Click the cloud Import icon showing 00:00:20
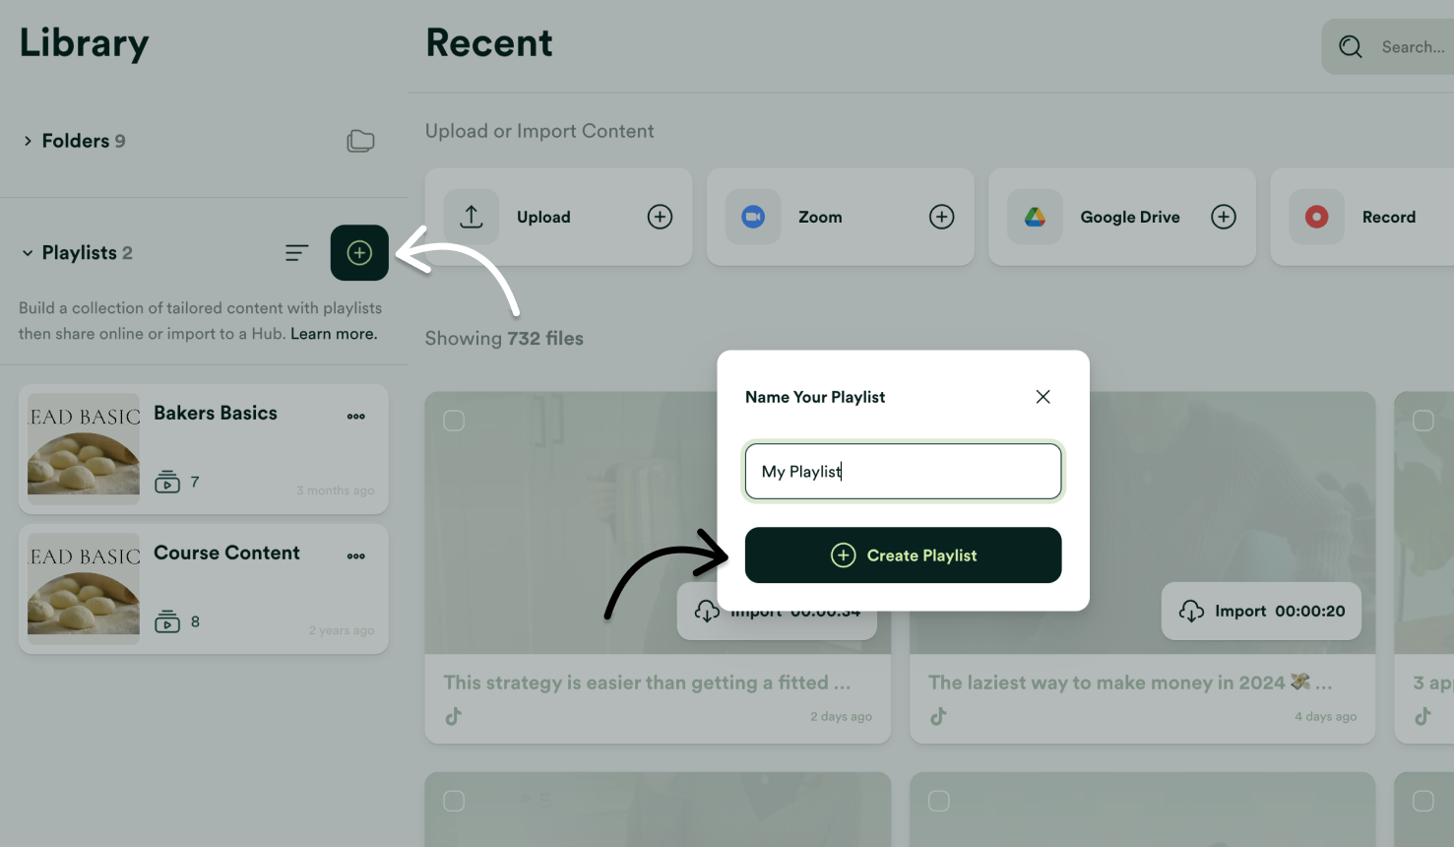1454x847 pixels. 1192,611
